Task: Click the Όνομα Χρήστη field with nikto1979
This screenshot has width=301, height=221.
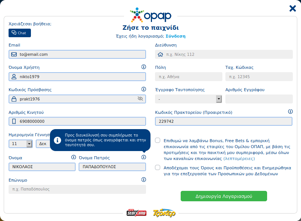Action: coord(77,77)
